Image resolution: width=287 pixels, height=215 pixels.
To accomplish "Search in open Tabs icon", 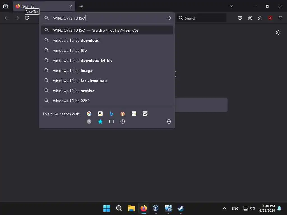I will coord(112,121).
